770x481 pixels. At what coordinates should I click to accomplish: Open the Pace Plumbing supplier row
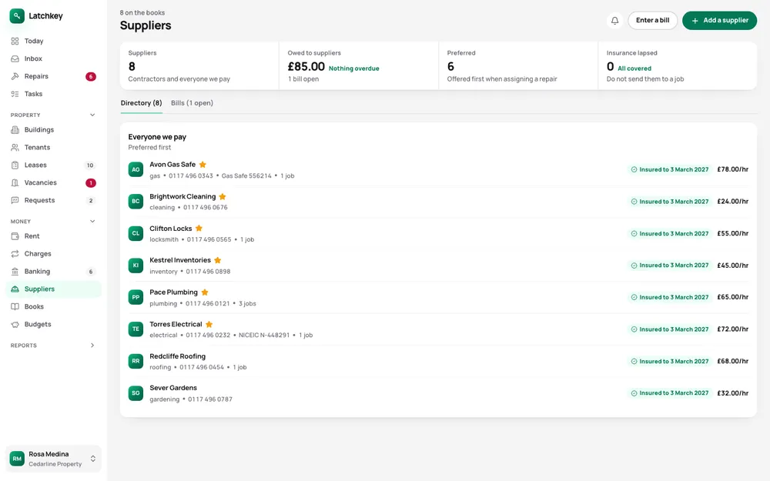pyautogui.click(x=438, y=297)
